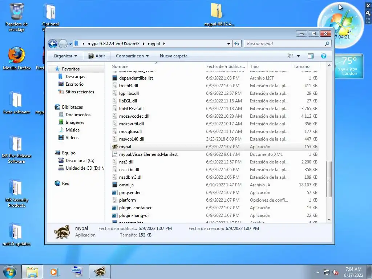Select Bibliotecas in navigation pane
The image size is (372, 279).
[x=72, y=107]
